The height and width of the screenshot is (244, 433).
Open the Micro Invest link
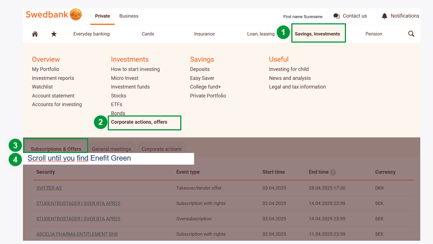125,78
